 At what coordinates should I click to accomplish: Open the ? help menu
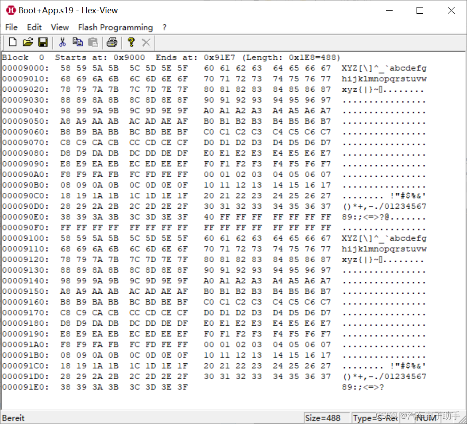pos(164,27)
